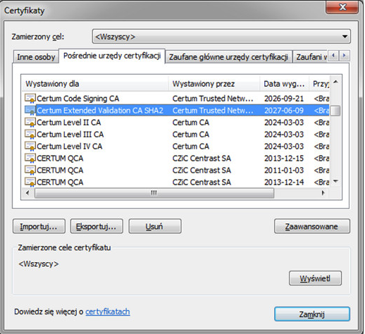The height and width of the screenshot is (334, 365).
Task: Click certificate icon of CERTUM QCA dated 2013-12-15
Action: click(30, 159)
